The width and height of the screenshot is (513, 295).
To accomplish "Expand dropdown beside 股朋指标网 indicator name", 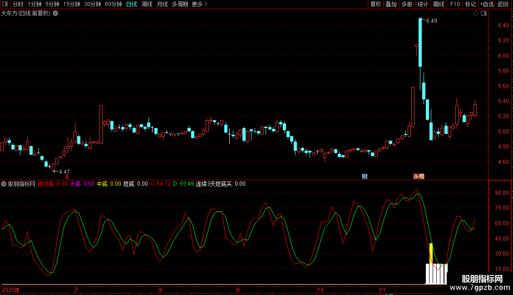I will 4,184.
